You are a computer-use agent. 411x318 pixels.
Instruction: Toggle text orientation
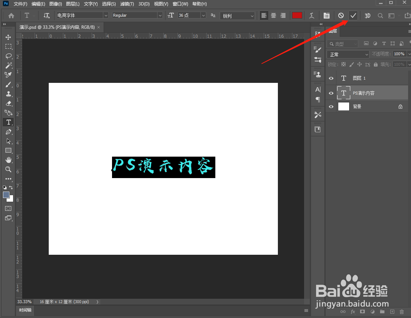click(47, 16)
